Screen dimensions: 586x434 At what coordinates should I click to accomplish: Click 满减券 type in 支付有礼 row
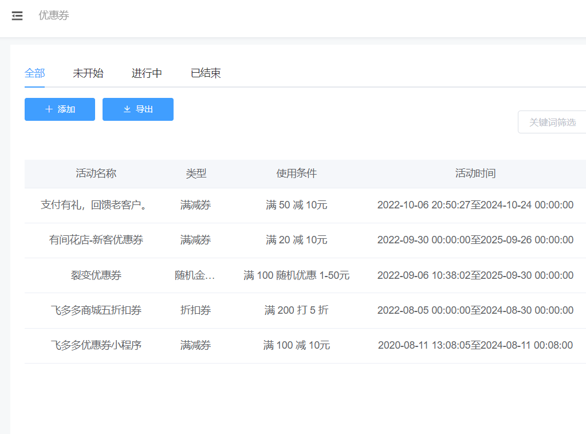click(195, 205)
